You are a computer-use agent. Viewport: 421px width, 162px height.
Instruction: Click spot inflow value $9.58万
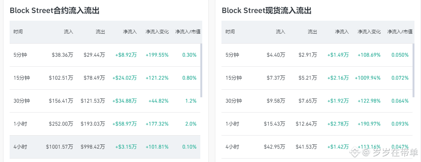tap(276, 101)
